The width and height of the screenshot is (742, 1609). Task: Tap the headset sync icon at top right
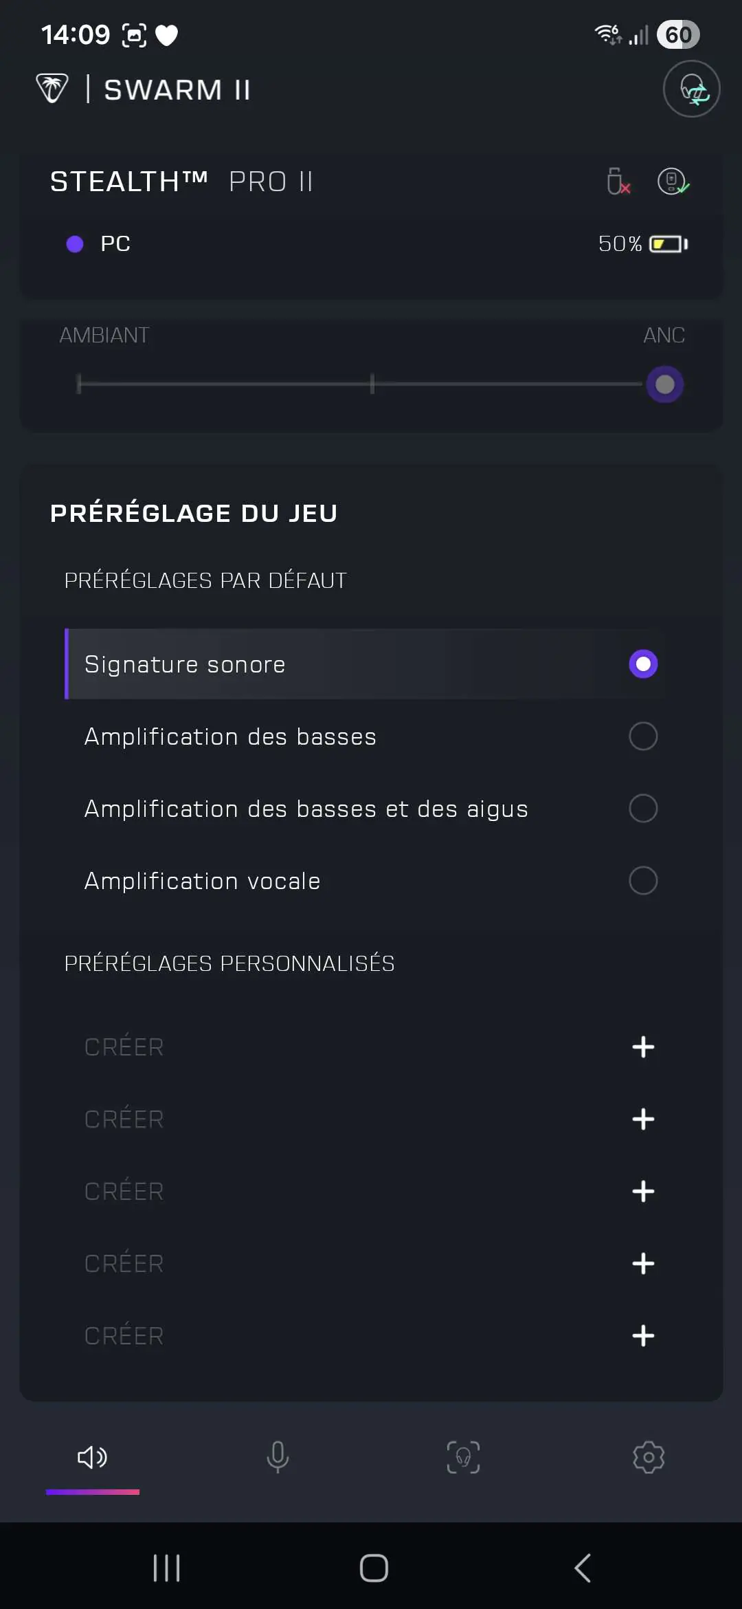tap(691, 89)
